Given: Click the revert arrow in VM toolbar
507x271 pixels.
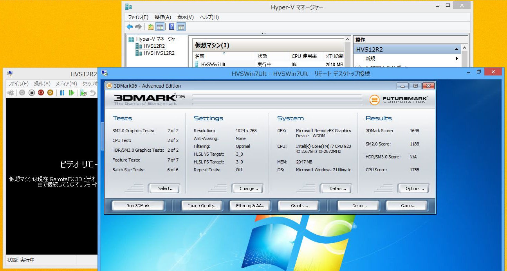Looking at the screenshot, I should pos(92,93).
